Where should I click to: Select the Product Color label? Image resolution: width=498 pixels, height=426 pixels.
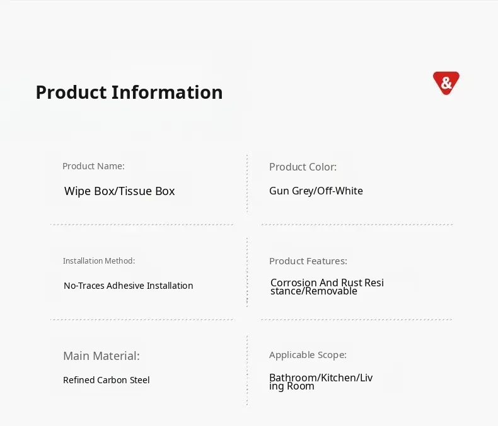(x=303, y=167)
